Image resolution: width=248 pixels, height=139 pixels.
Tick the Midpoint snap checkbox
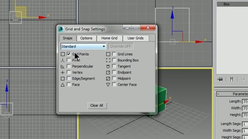pyautogui.click(x=114, y=78)
